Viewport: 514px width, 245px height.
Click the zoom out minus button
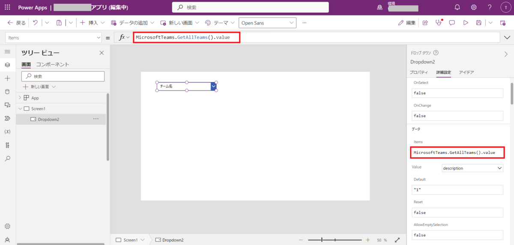301,240
